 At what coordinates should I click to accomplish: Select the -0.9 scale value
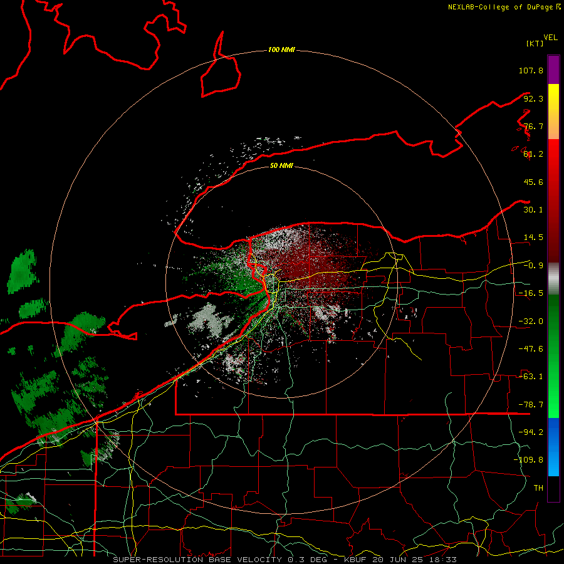pyautogui.click(x=533, y=266)
